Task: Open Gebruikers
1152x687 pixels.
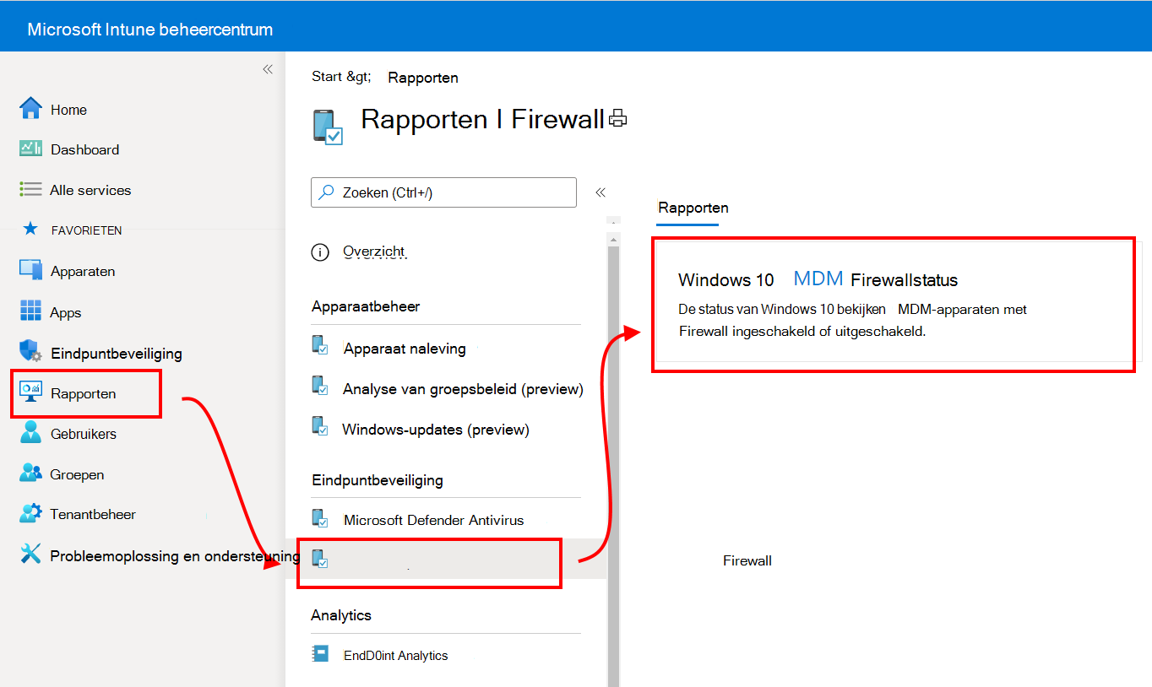Action: coord(84,434)
